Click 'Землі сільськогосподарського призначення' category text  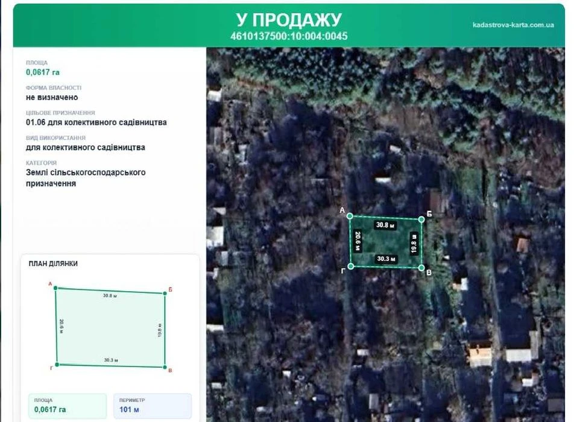(x=86, y=178)
